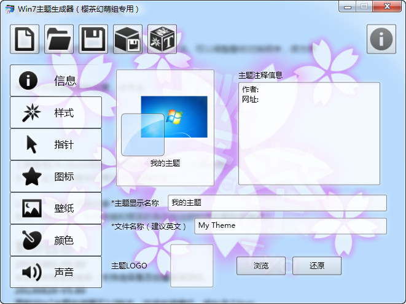Switch to the 样式 tab
The width and height of the screenshot is (406, 304).
(56, 112)
